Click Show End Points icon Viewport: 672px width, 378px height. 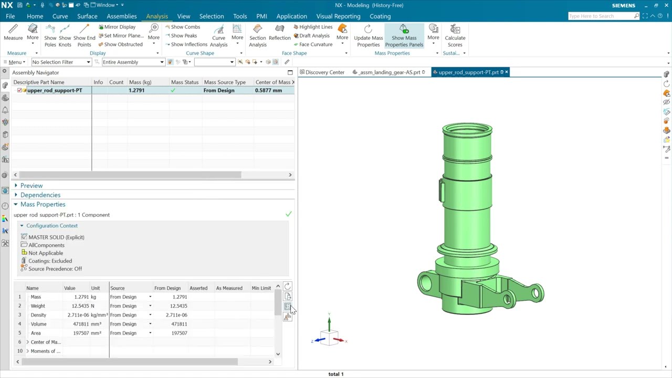pyautogui.click(x=84, y=36)
